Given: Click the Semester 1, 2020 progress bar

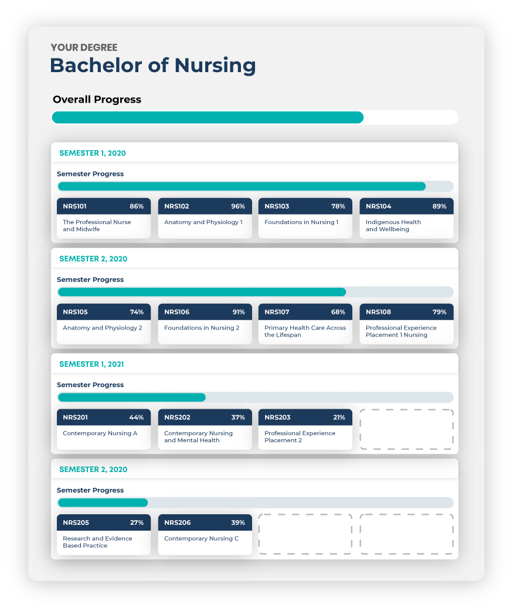Looking at the screenshot, I should [256, 186].
